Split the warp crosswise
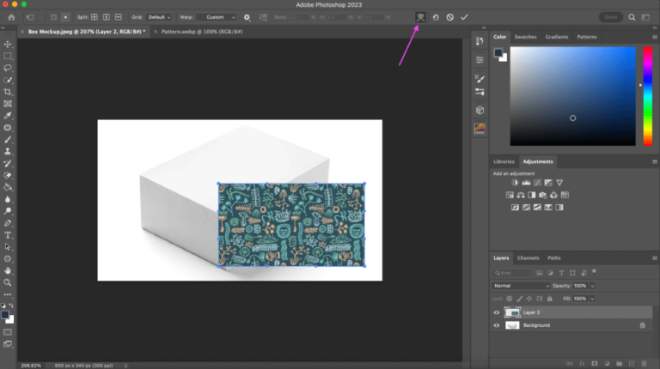This screenshot has height=369, width=660. click(95, 17)
